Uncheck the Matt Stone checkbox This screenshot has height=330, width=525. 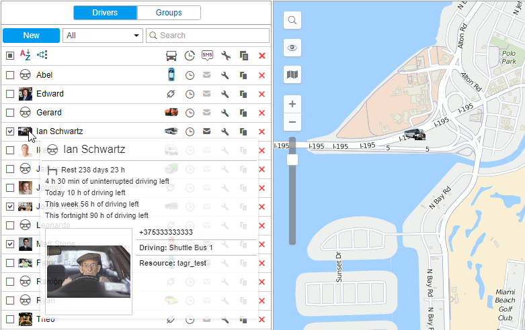click(x=10, y=244)
